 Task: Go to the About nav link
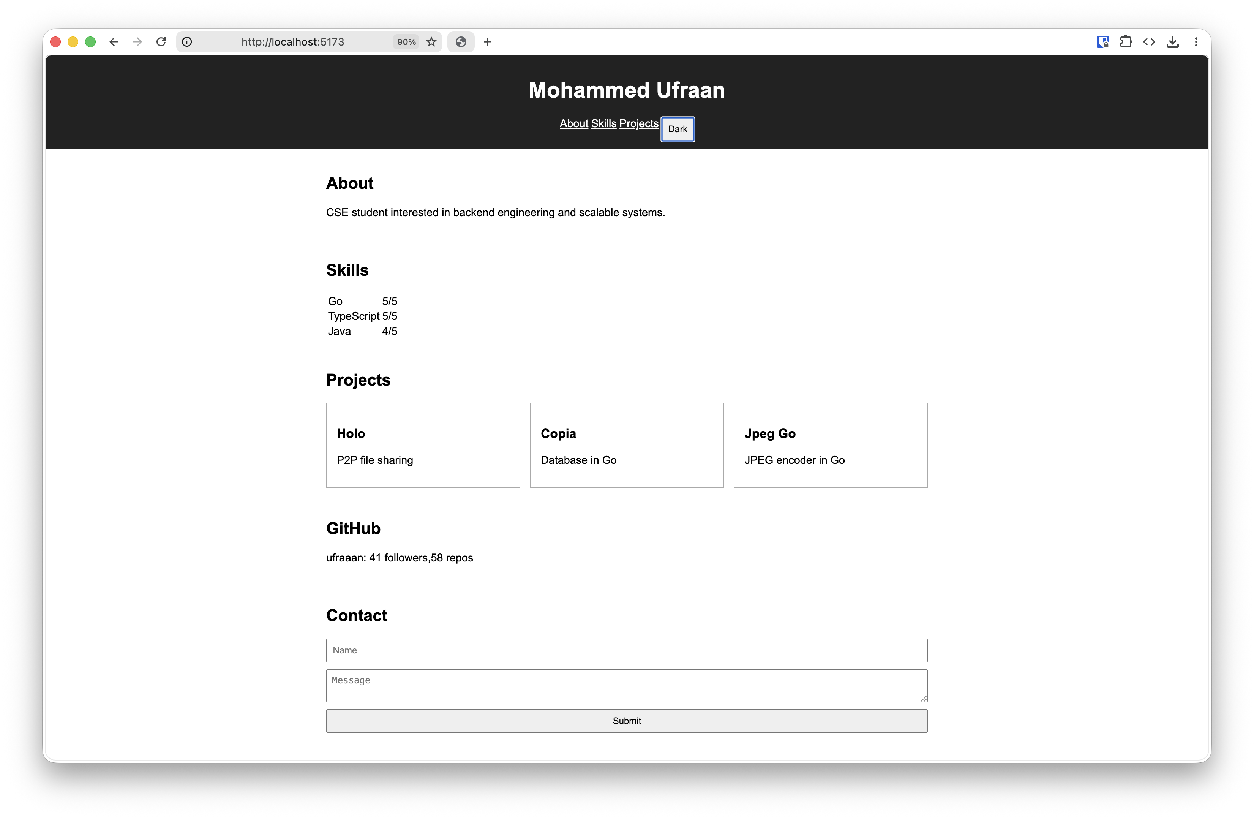tap(574, 123)
